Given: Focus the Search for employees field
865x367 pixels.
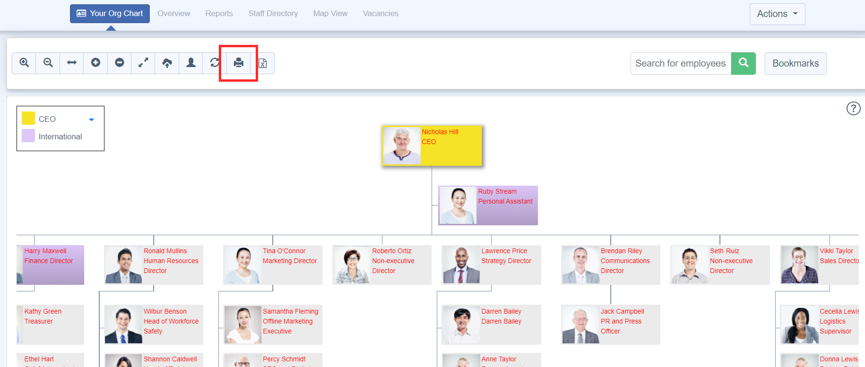Looking at the screenshot, I should (x=681, y=63).
